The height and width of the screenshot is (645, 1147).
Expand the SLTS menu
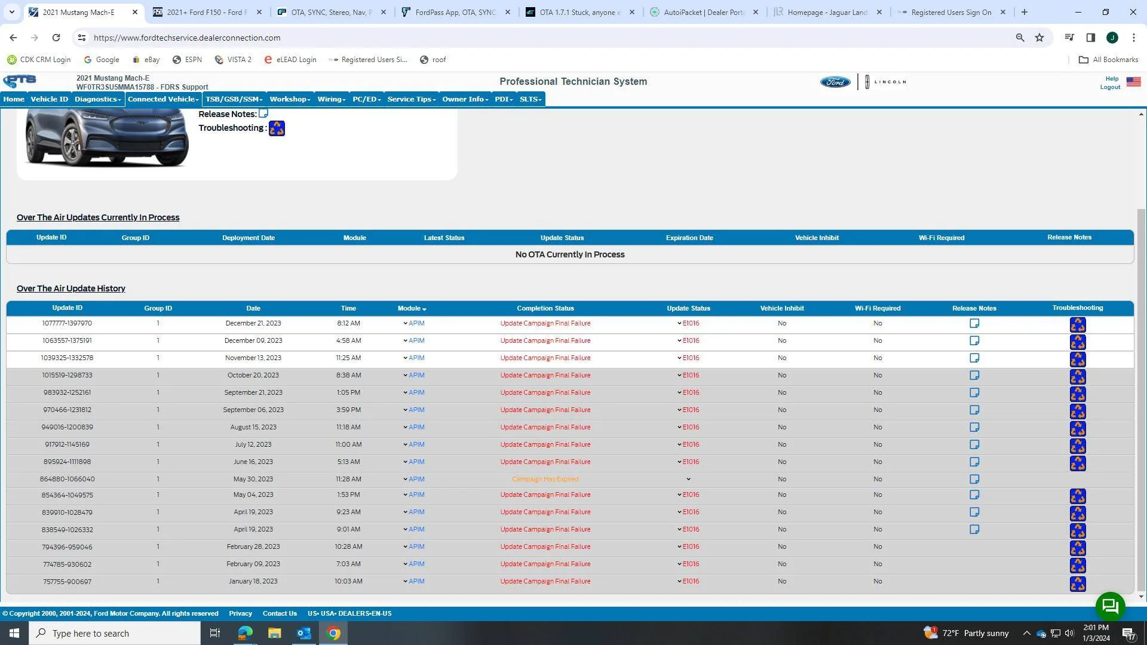530,99
